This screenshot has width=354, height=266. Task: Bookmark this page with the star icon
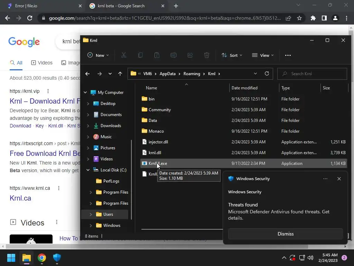point(299,18)
